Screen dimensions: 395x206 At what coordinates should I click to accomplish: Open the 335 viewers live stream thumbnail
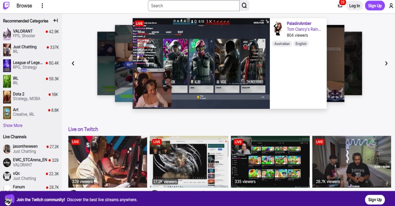[270, 162]
